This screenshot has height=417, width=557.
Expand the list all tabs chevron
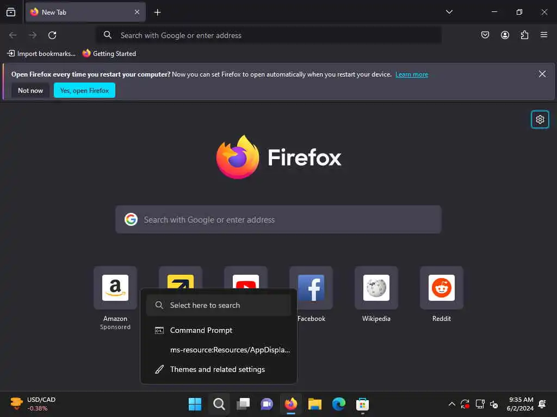point(449,12)
